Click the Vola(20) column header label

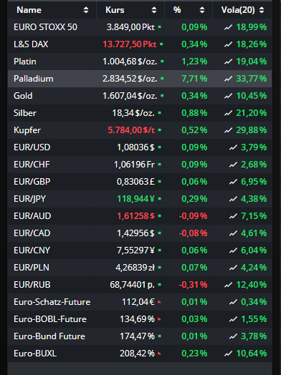tap(238, 10)
